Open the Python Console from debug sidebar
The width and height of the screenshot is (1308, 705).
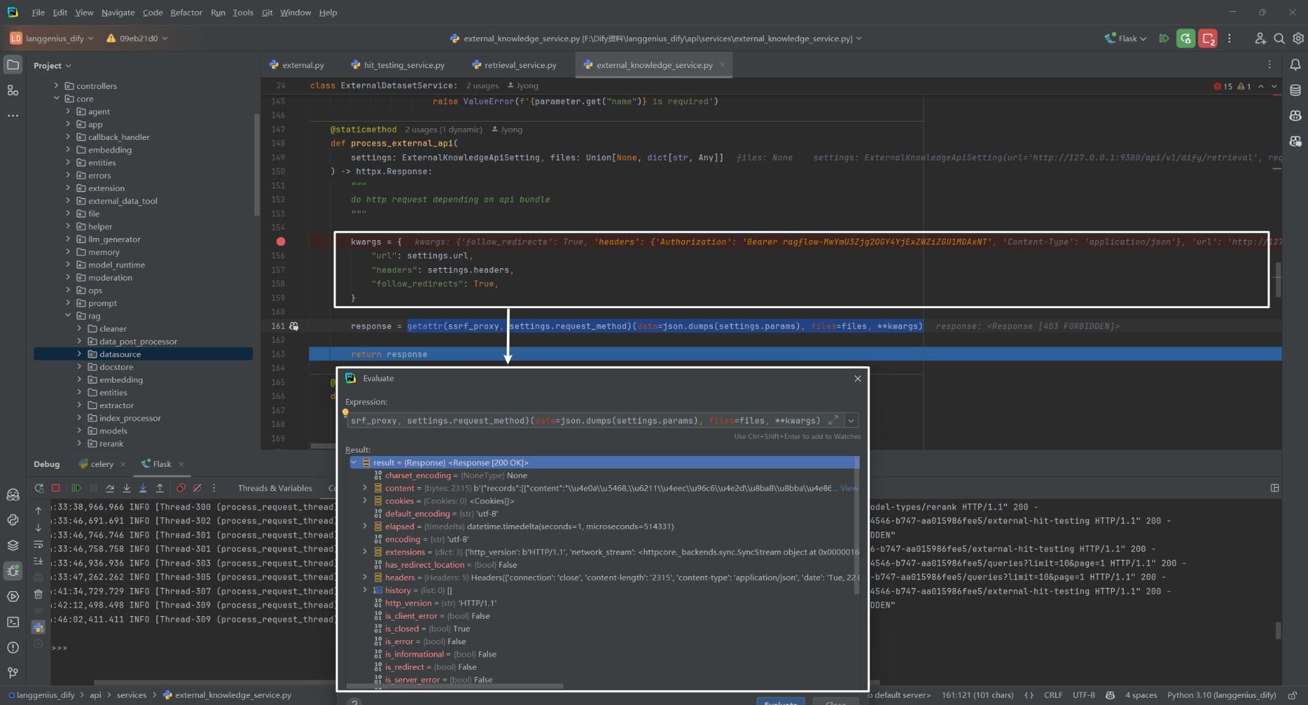coord(38,627)
